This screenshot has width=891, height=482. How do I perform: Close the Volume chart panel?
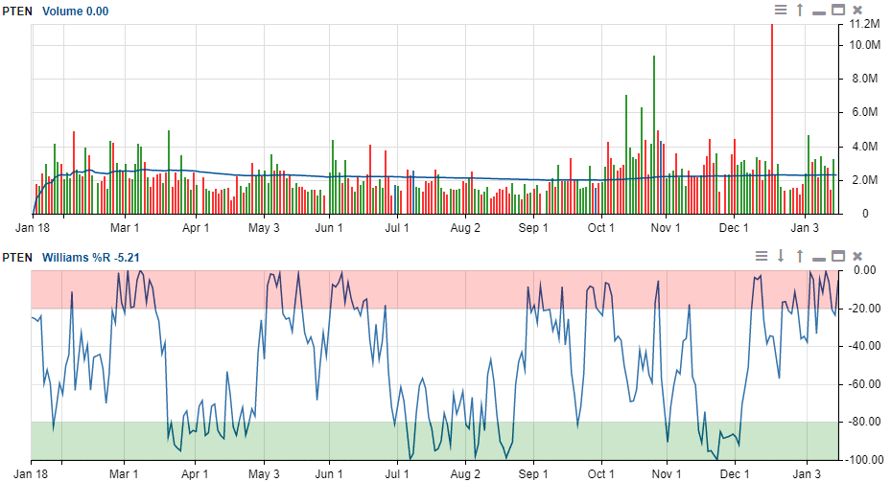pyautogui.click(x=857, y=11)
